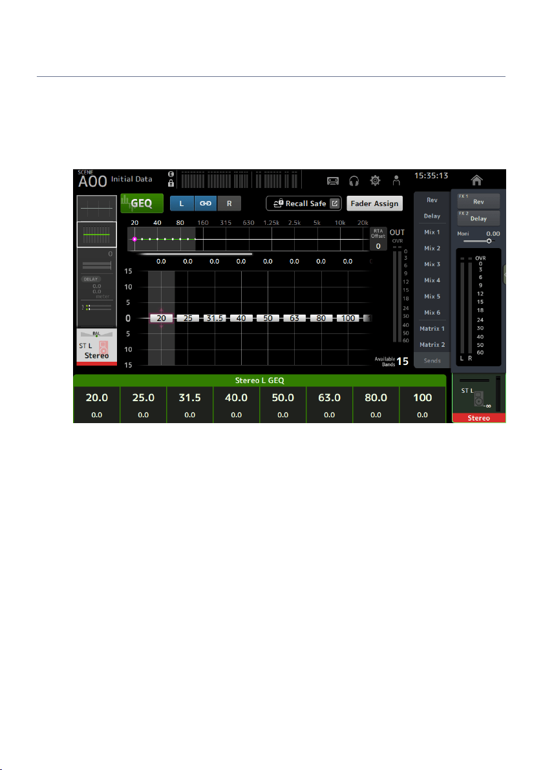Click the 31.5 band parameter cell
543x770 pixels.
[189, 404]
